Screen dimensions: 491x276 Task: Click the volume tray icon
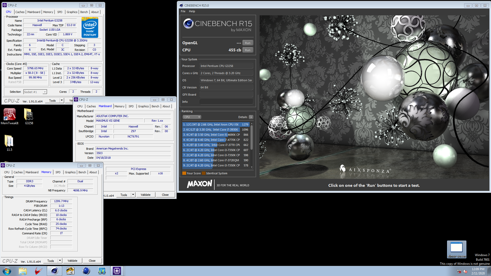coord(465,271)
